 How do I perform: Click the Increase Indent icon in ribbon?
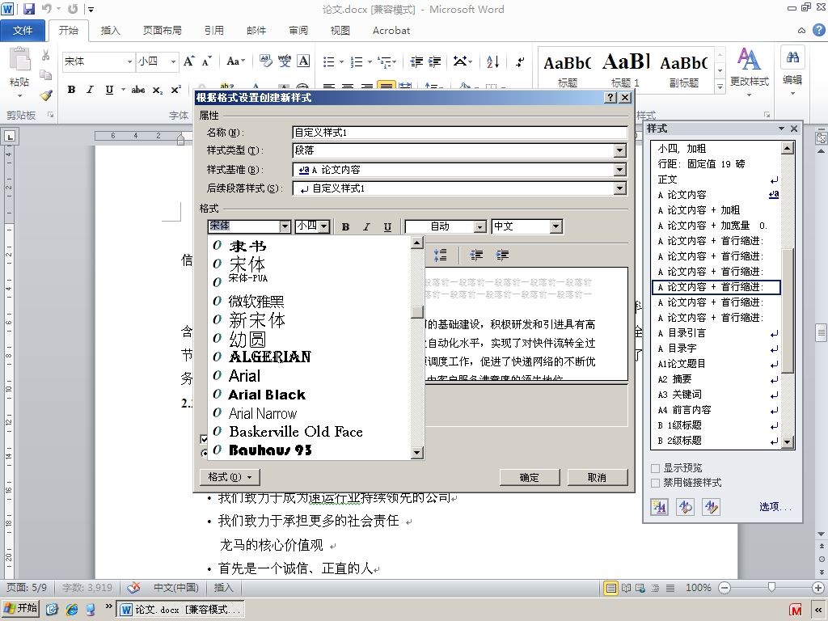pyautogui.click(x=434, y=61)
